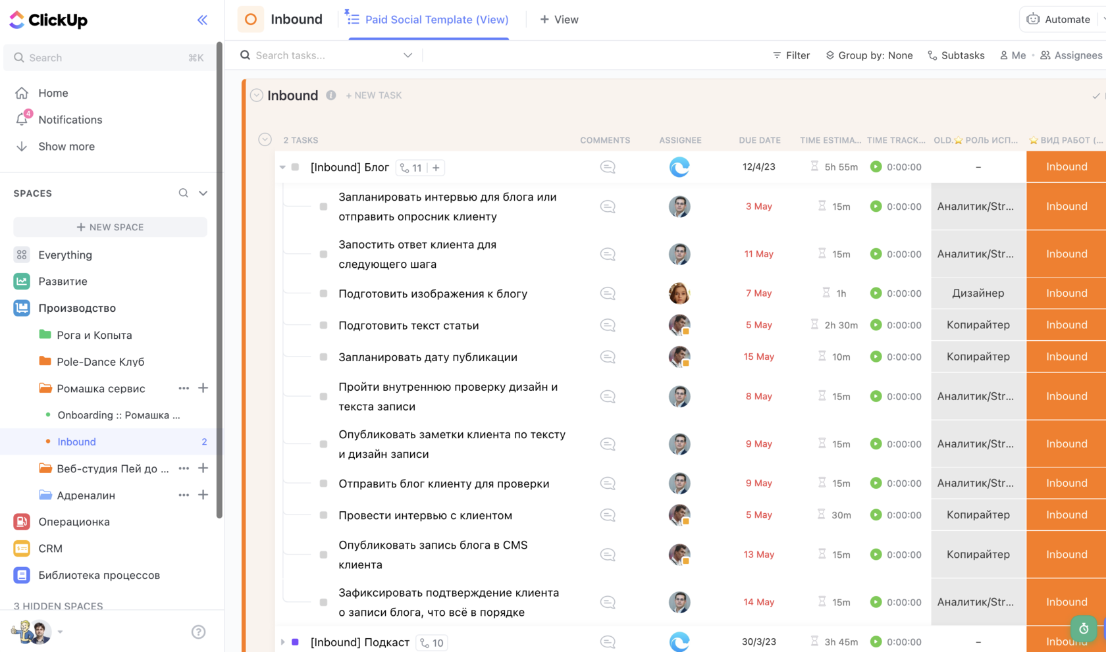
Task: Click the New Space button
Action: (x=110, y=227)
